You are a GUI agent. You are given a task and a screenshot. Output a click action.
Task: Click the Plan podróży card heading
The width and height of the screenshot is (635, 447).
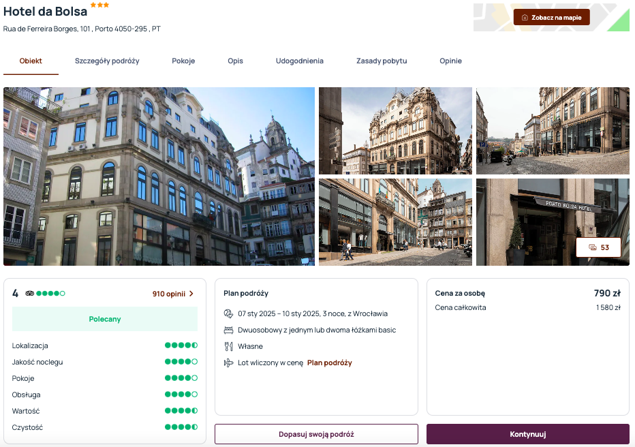[246, 294]
